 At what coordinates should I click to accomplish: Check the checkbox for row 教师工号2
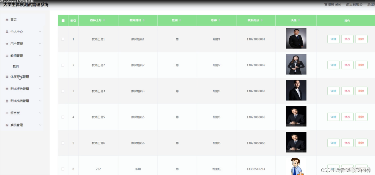coord(63,65)
